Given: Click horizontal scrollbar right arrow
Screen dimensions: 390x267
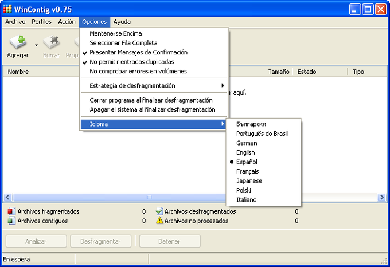Looking at the screenshot, I should coord(382,197).
